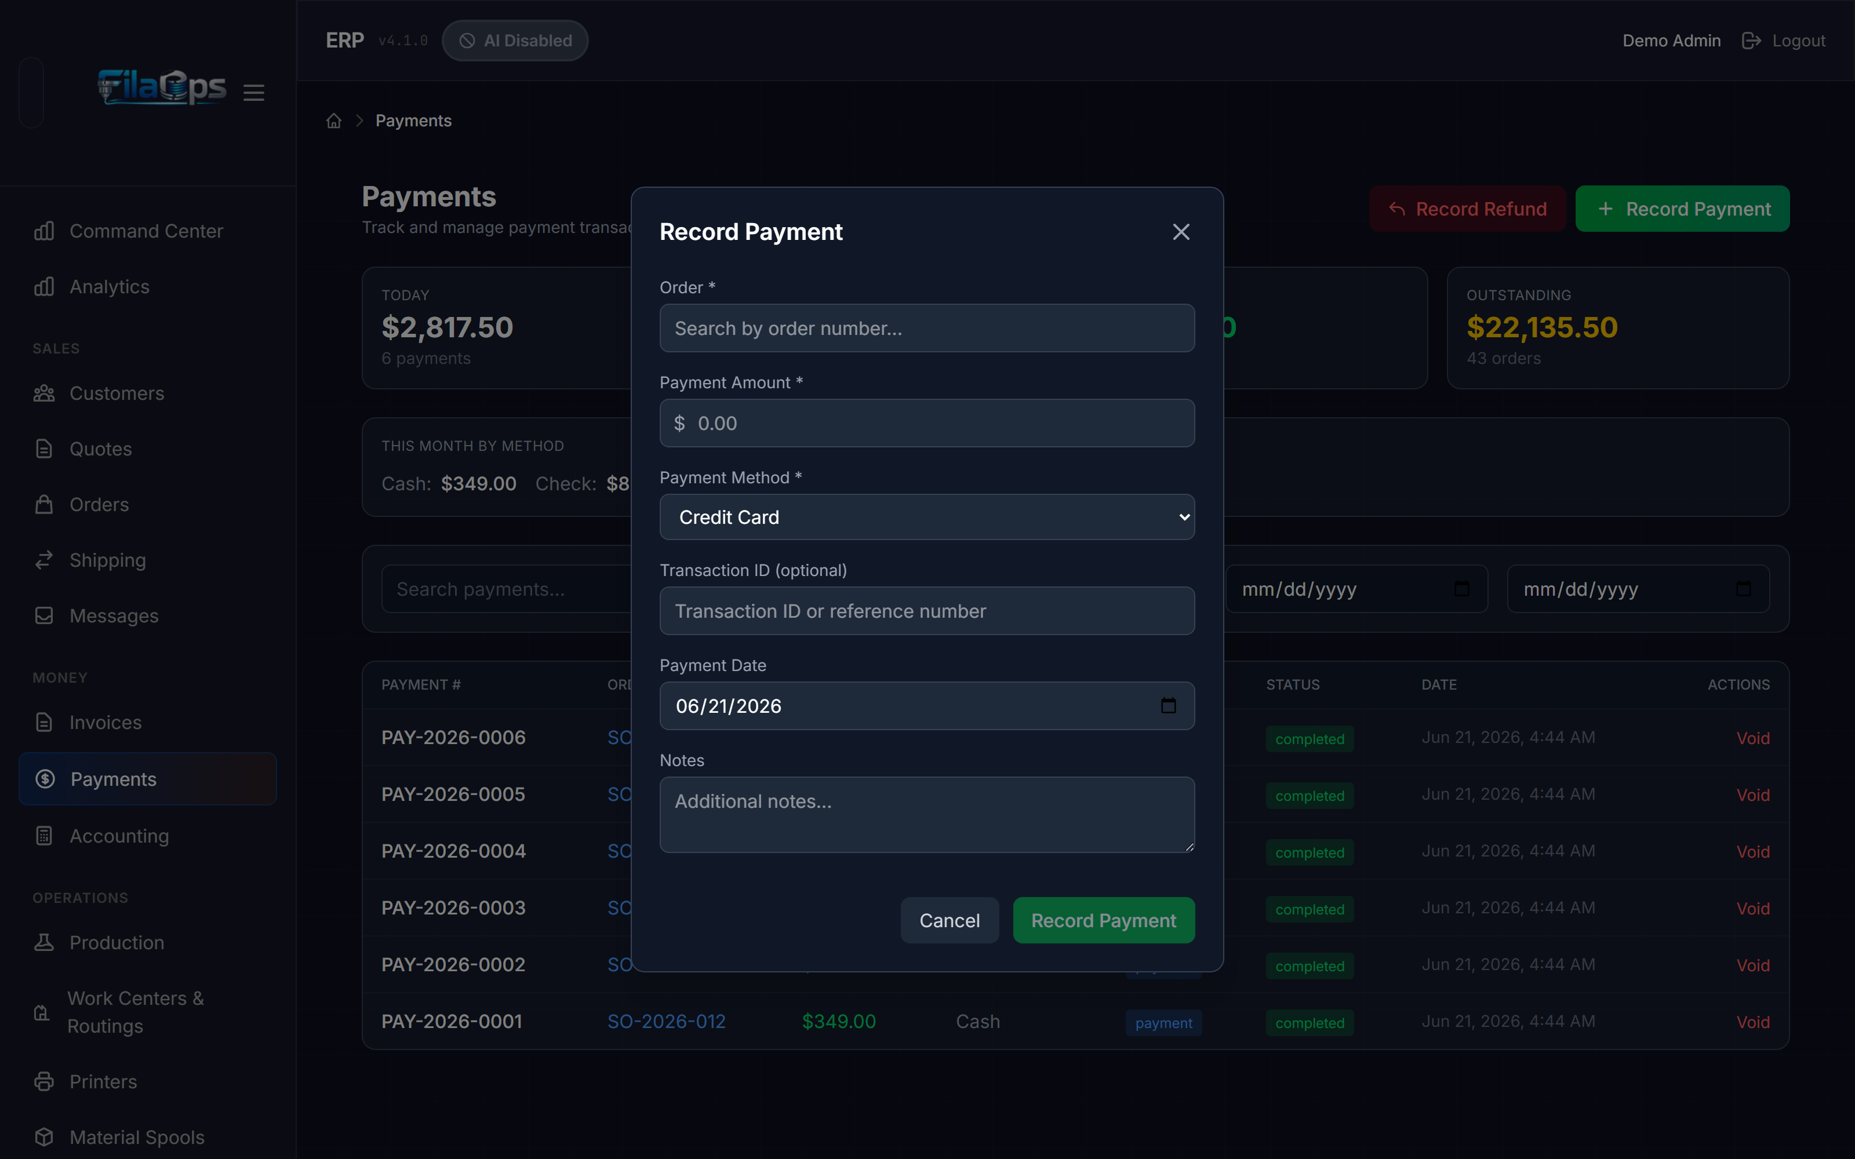Click the logout arrow icon
Screen dimensions: 1855x1159
pos(1751,41)
